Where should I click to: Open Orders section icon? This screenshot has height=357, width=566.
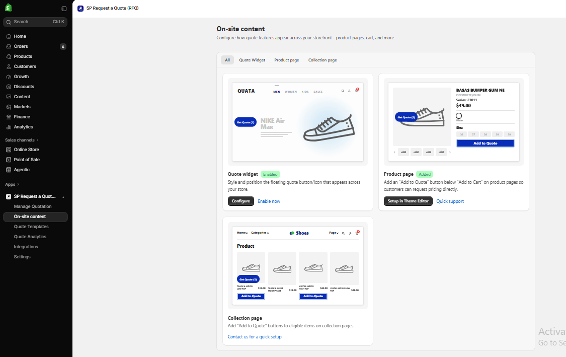(x=9, y=47)
